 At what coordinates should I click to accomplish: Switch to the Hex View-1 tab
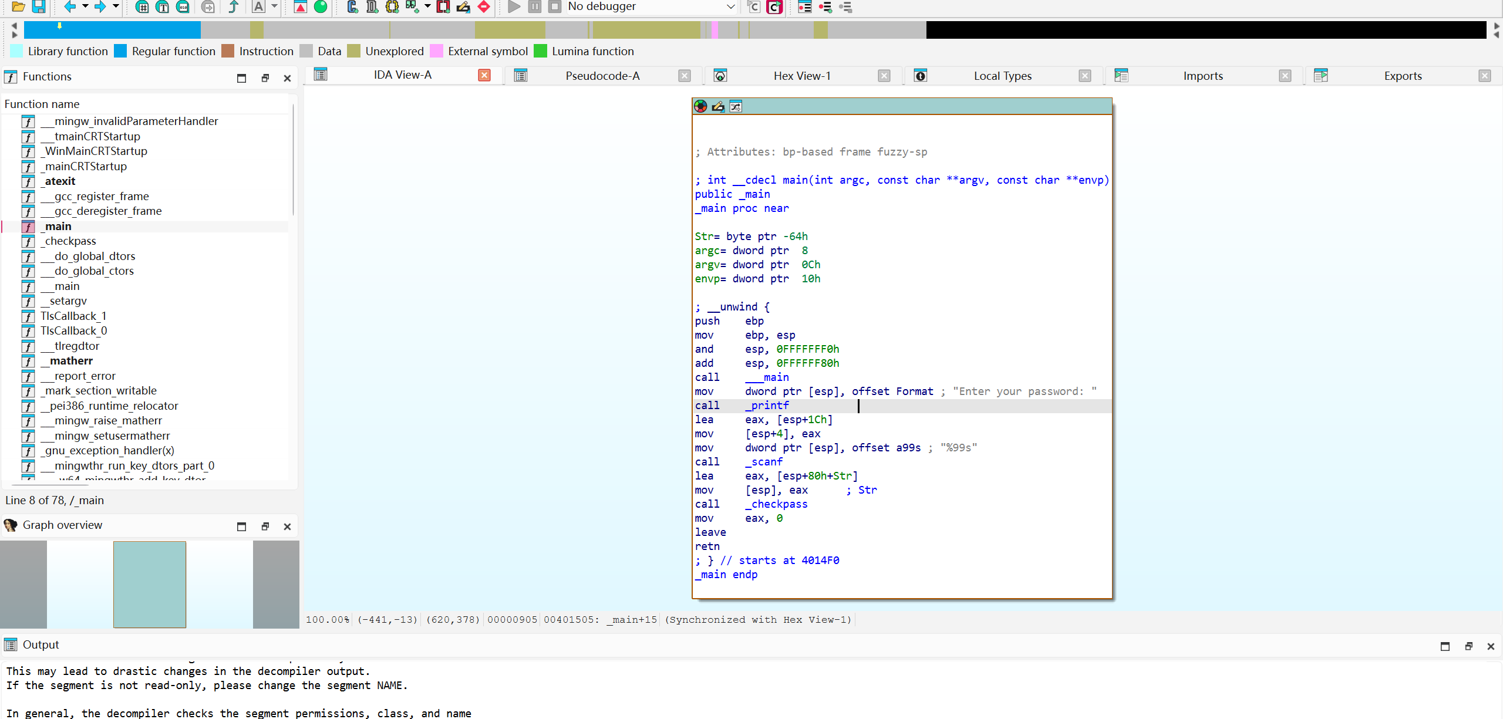[x=802, y=76]
